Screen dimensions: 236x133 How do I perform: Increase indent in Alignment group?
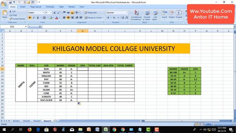[81, 18]
